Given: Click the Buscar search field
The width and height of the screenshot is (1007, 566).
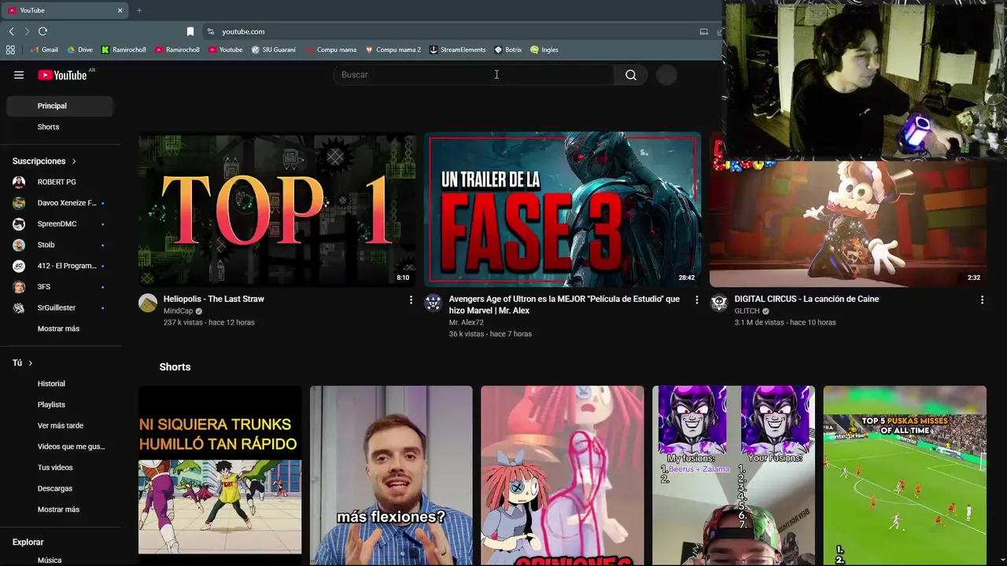Looking at the screenshot, I should [x=474, y=75].
